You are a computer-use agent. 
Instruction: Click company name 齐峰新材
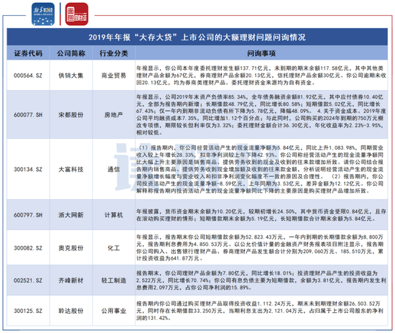tap(71, 280)
